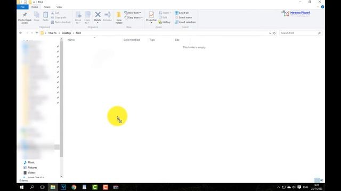Click Select none
This screenshot has width=341, height=191.
coord(183,18)
